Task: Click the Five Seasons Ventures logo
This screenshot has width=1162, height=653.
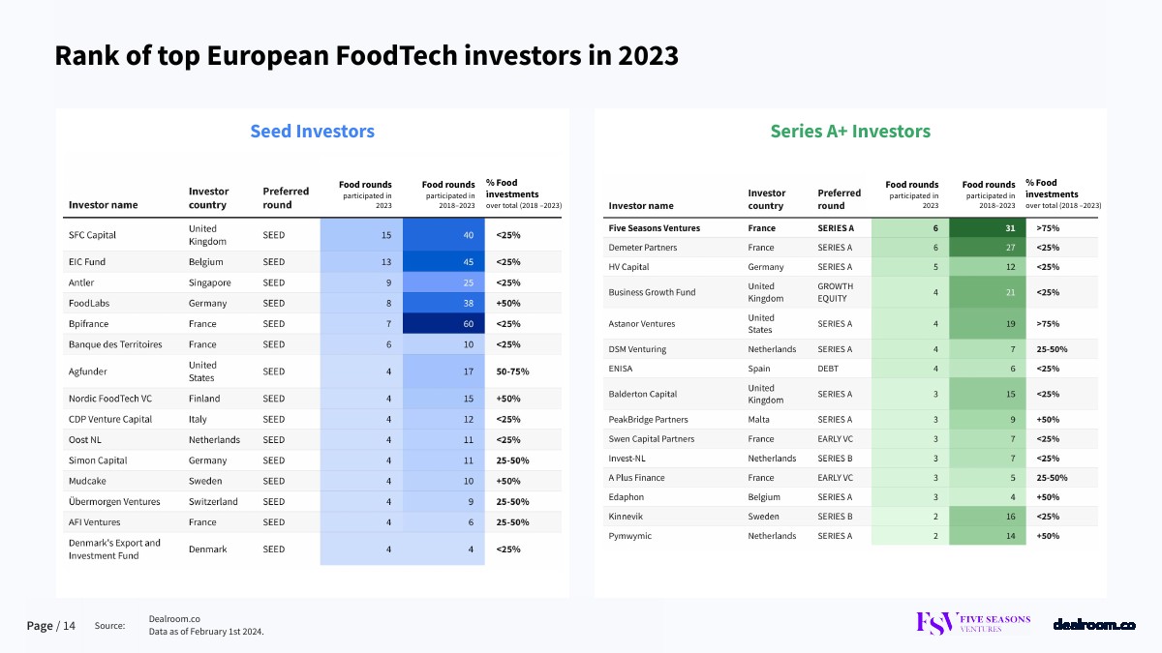Action: point(972,623)
